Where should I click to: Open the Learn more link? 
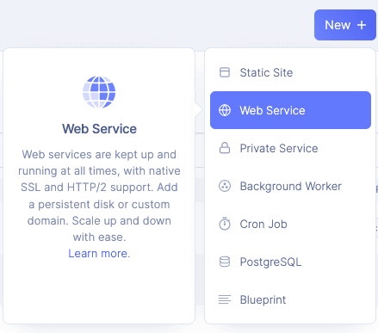tap(99, 254)
